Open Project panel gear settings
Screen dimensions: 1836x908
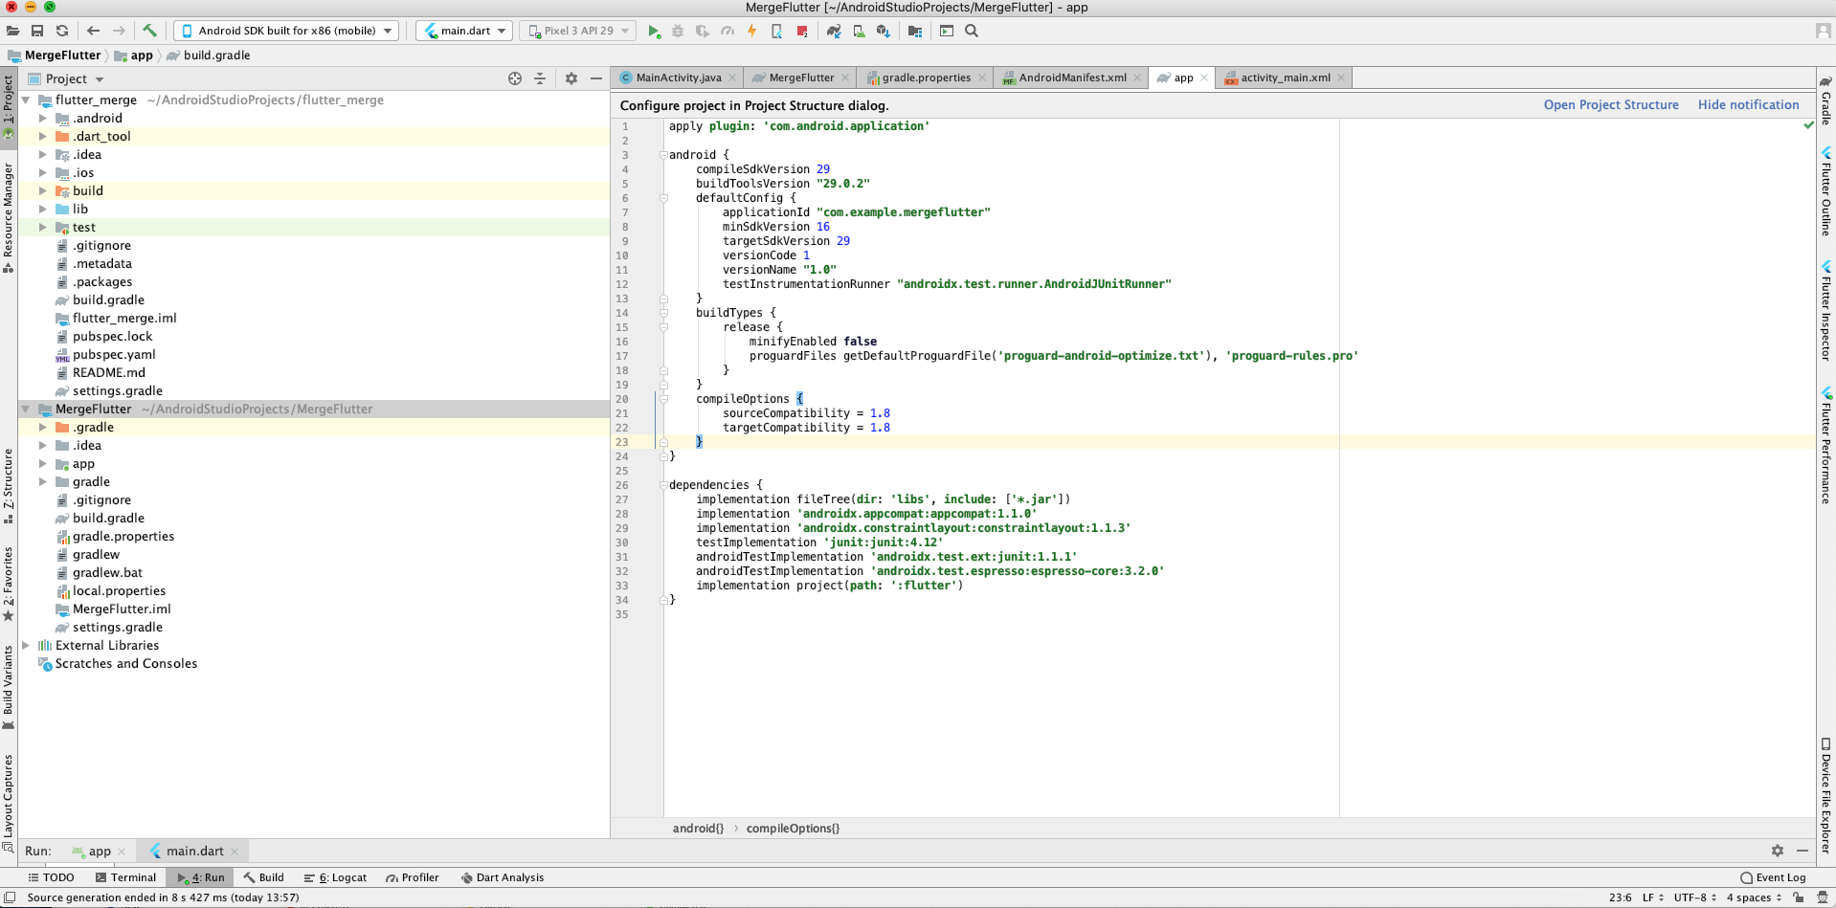571,78
